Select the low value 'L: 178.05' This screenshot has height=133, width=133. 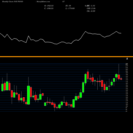pos(70,9)
